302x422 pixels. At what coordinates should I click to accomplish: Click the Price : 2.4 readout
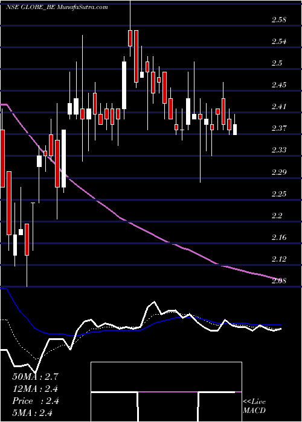click(35, 401)
